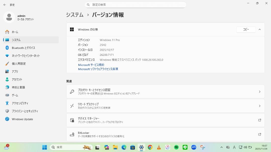
Task: Open アプリ settings
Action: click(31, 71)
